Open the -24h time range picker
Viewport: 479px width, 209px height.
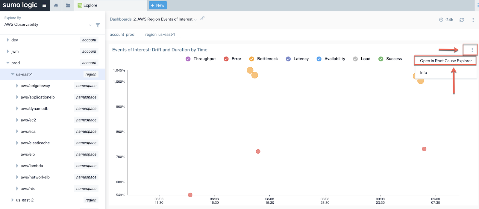[x=446, y=20]
